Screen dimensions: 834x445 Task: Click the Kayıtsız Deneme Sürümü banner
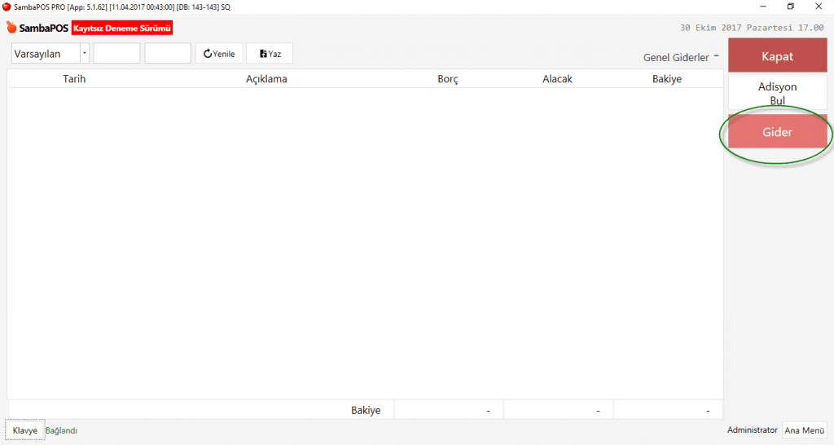point(122,28)
